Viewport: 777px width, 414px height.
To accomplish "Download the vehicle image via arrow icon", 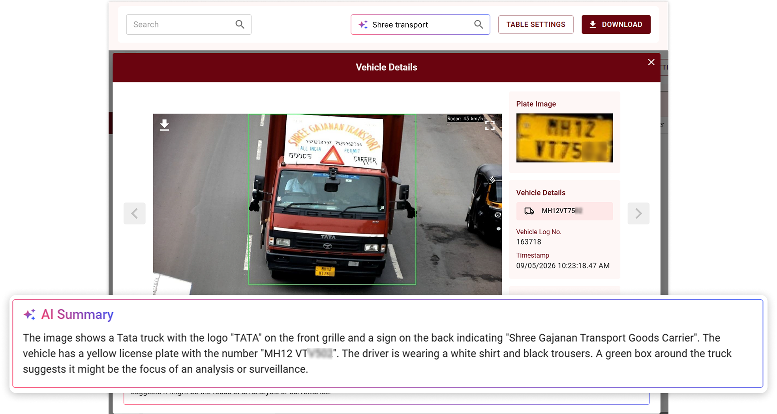I will point(164,125).
